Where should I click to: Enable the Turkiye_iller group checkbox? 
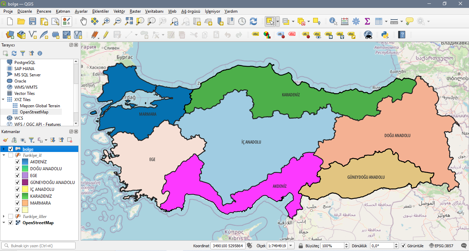click(11, 216)
